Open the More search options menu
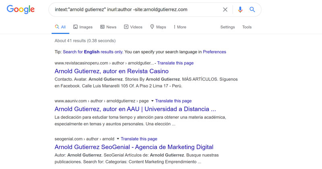 tap(180, 27)
